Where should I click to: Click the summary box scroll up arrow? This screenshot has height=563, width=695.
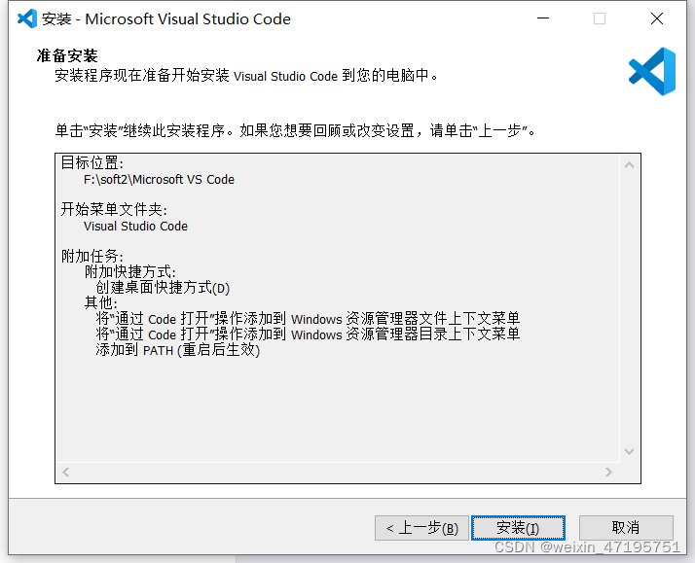pos(630,165)
